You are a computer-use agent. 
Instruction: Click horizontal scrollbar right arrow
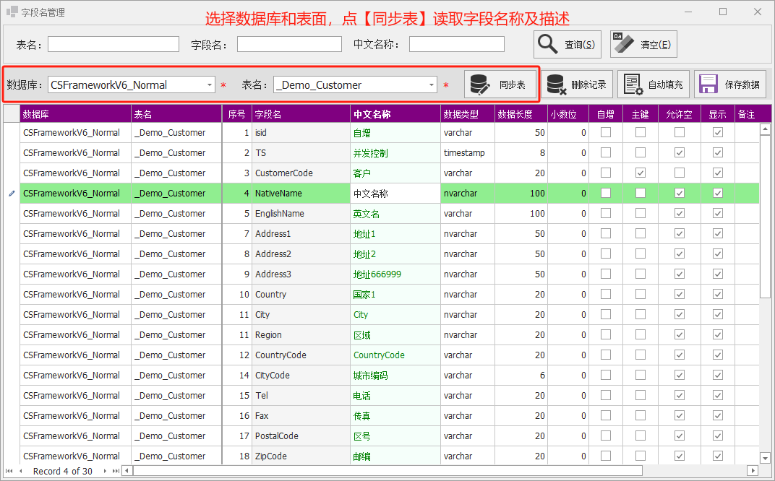pos(753,471)
